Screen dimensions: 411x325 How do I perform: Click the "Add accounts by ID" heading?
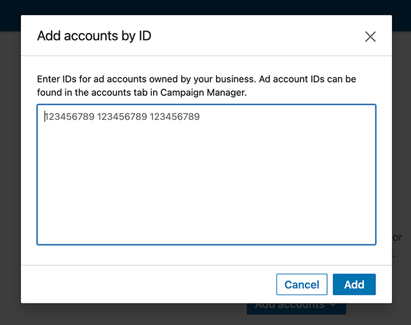tap(94, 36)
